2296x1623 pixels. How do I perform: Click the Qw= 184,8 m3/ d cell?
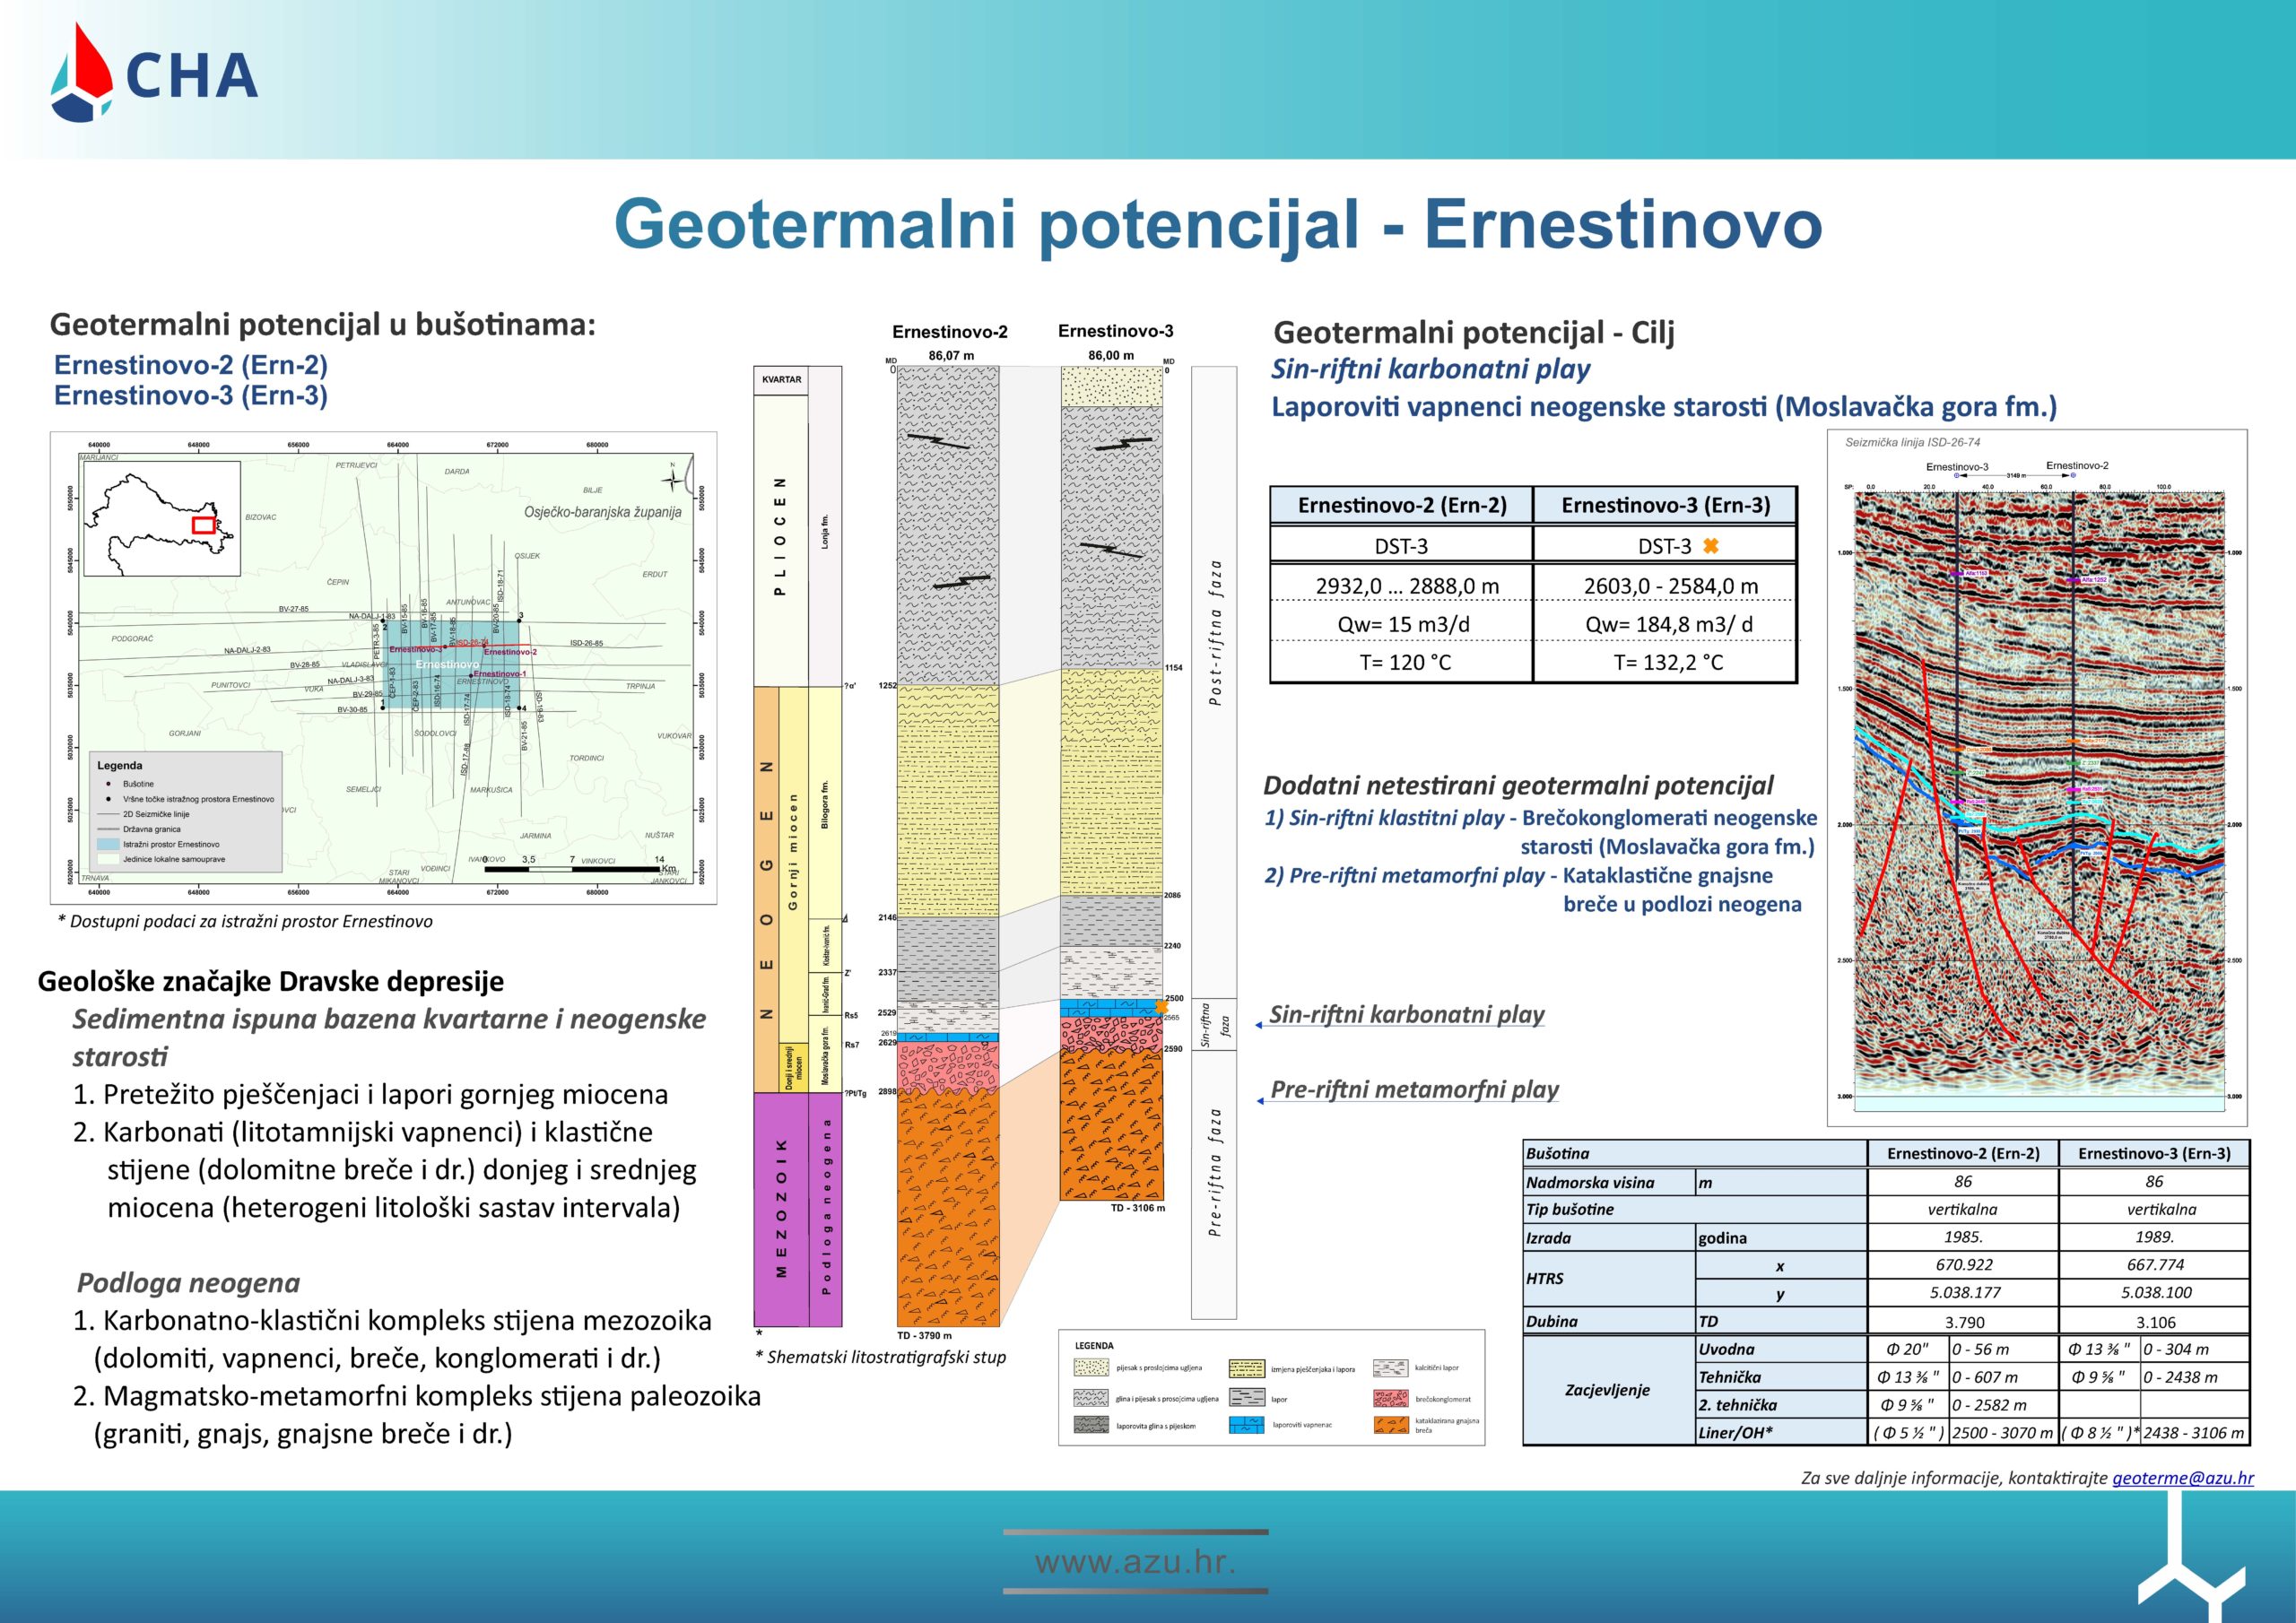point(1665,624)
